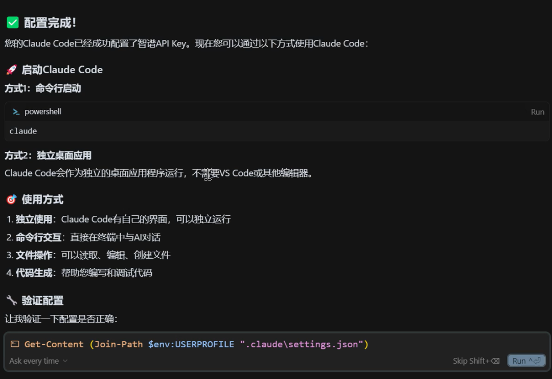Skip the pending Get-Content command
The width and height of the screenshot is (552, 379).
tap(476, 361)
